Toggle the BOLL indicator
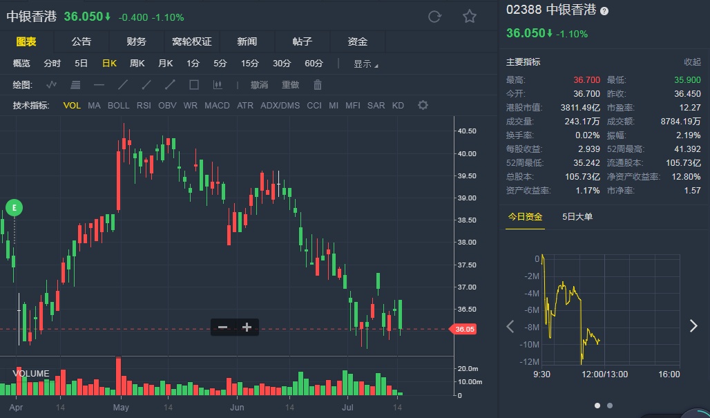 pyautogui.click(x=118, y=106)
